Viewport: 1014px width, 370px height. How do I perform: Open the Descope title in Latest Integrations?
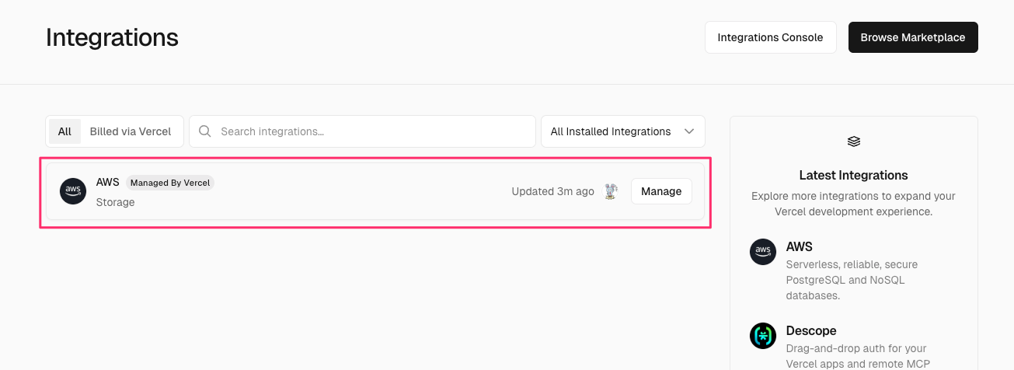point(811,330)
